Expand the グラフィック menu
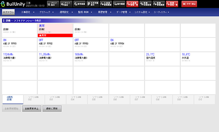Screen dimensions: 219x132 [47, 12]
